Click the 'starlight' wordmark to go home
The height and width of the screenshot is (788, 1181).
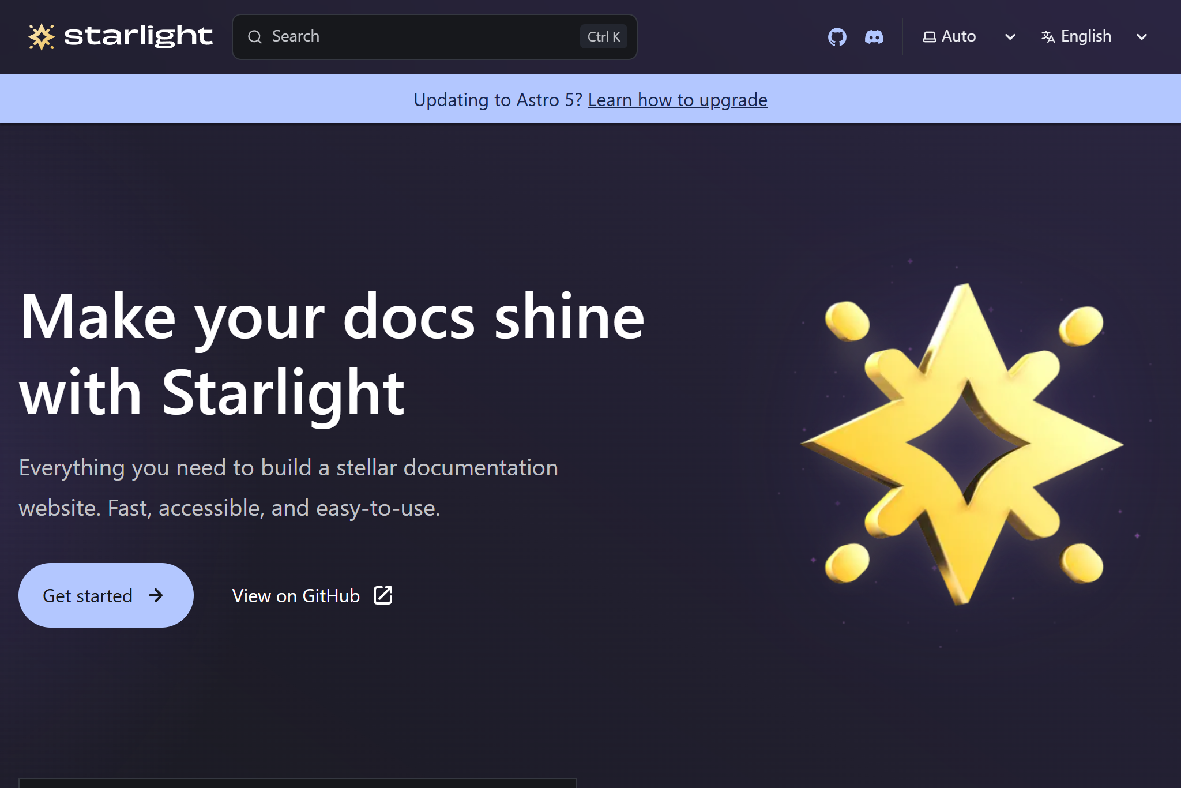point(138,36)
